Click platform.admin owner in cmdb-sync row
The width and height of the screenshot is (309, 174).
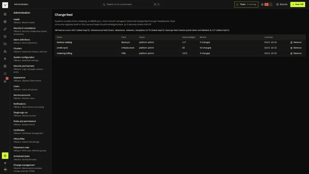point(146,48)
